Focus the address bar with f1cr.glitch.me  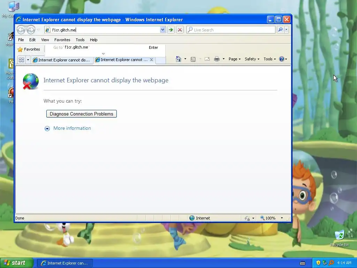(105, 30)
